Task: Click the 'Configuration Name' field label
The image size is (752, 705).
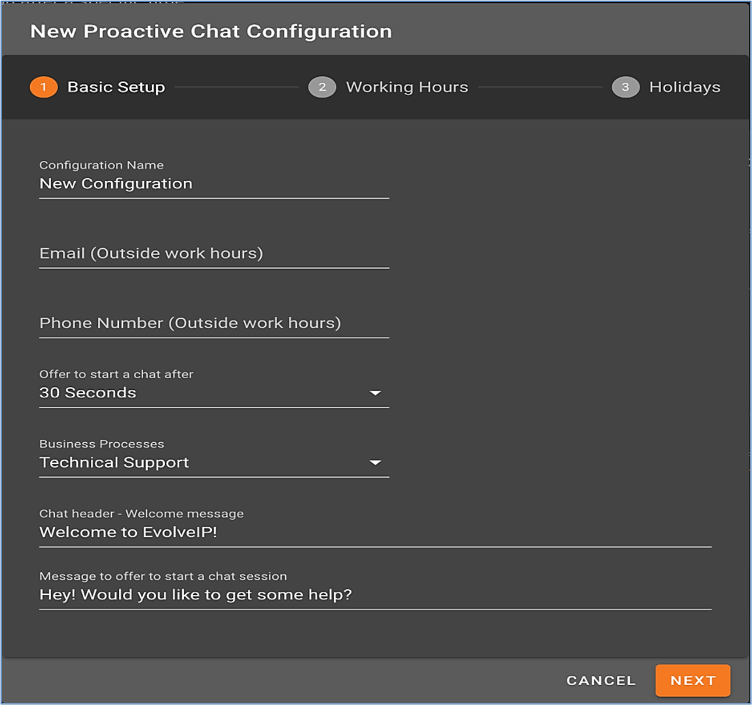Action: point(101,165)
